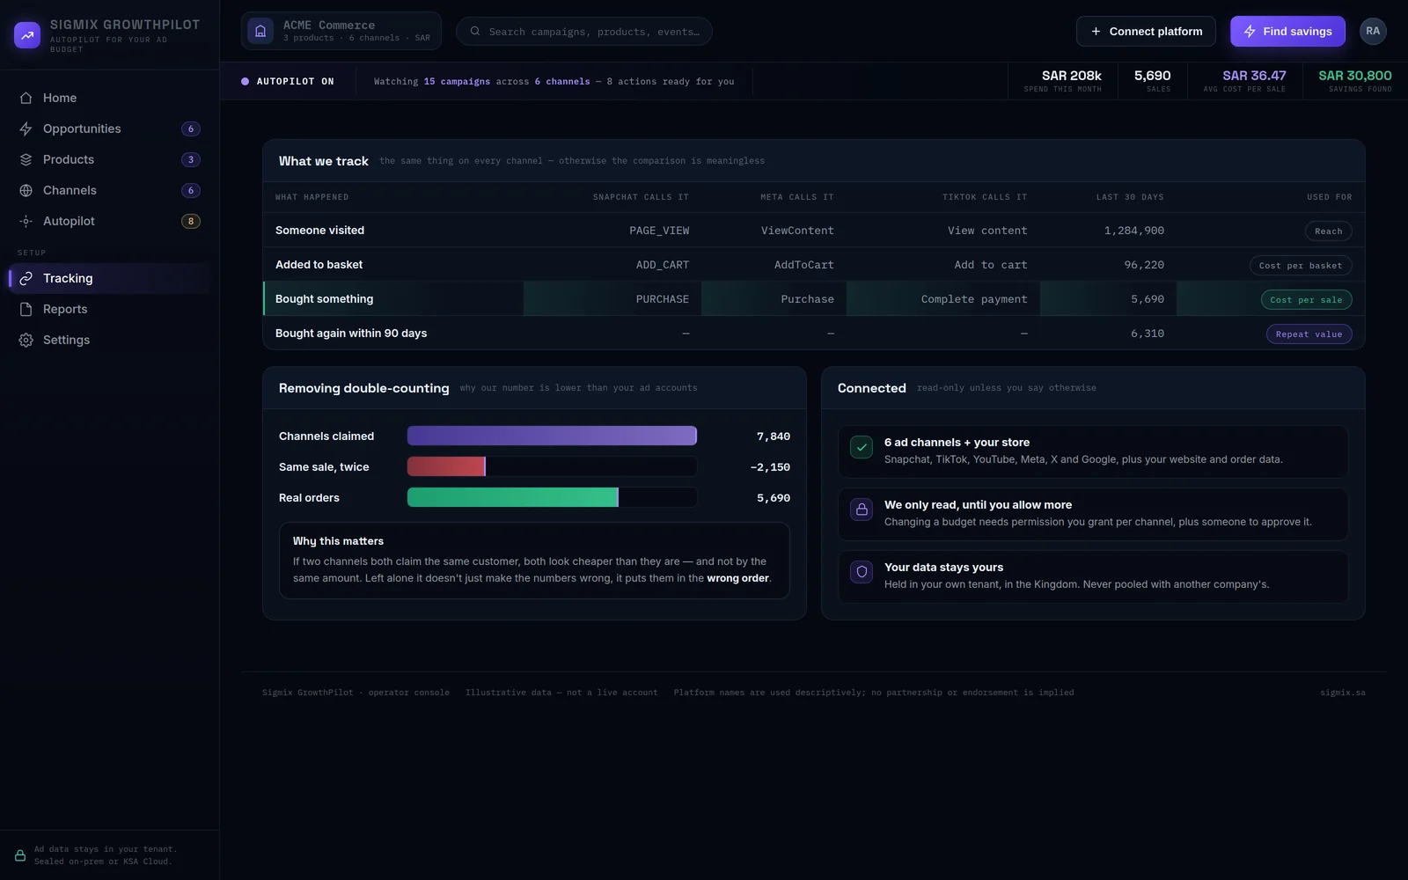Click the Reach tag
The width and height of the screenshot is (1408, 880).
(x=1328, y=231)
